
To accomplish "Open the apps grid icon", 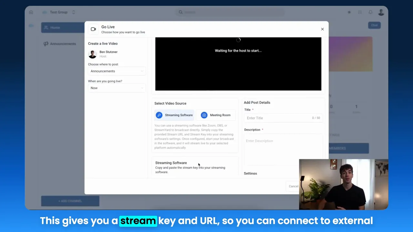I will point(360,12).
